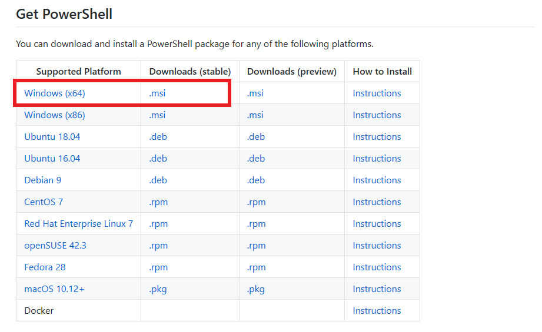The height and width of the screenshot is (332, 542).
Task: Open Instructions for Windows (x86)
Action: [x=377, y=115]
